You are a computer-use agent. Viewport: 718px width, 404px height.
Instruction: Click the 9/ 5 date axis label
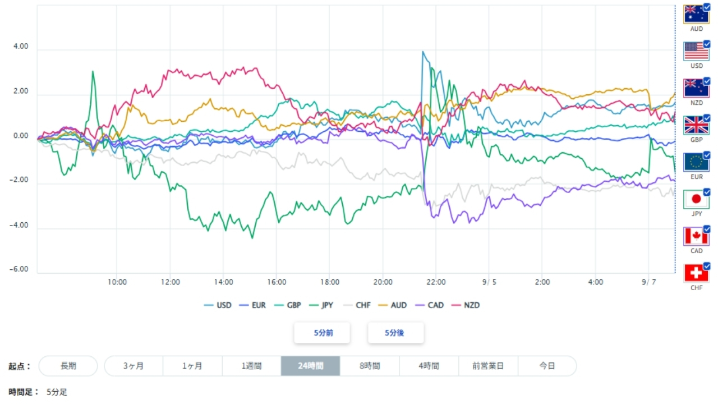489,282
